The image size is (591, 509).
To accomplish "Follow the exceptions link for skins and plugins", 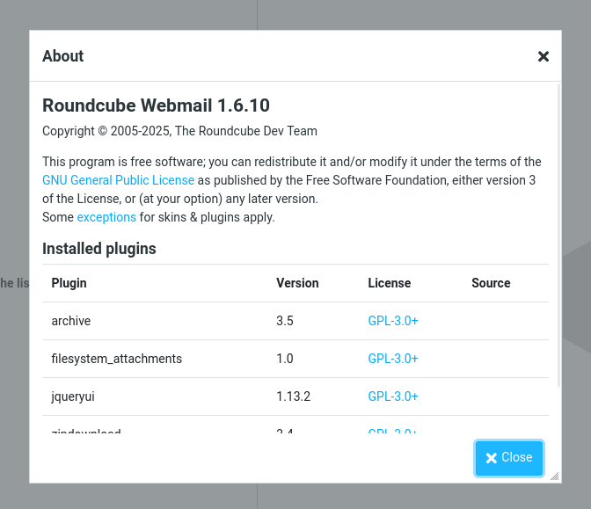I will (106, 217).
